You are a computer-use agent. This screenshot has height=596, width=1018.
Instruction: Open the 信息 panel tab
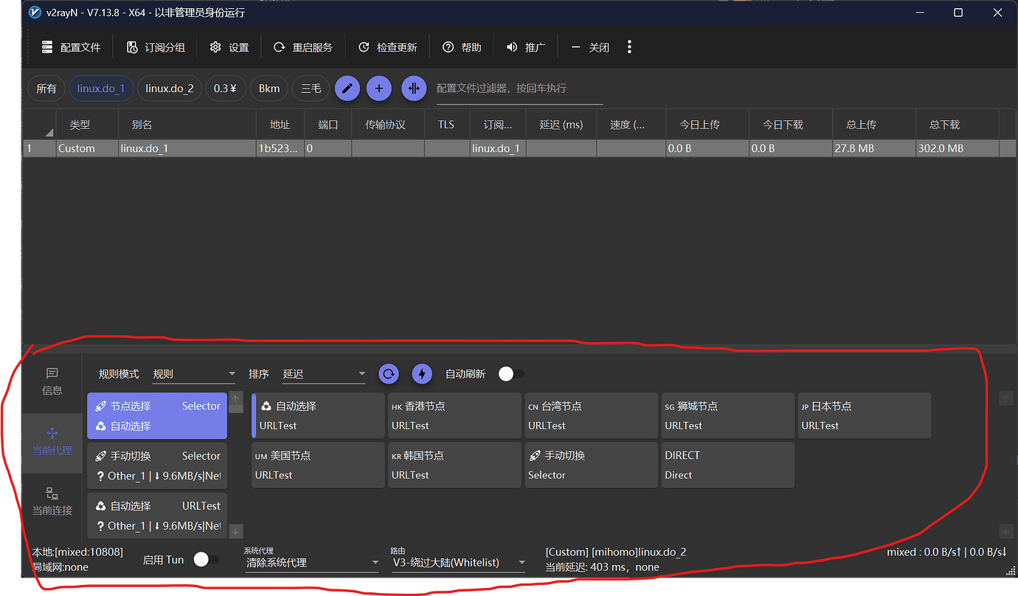[52, 381]
